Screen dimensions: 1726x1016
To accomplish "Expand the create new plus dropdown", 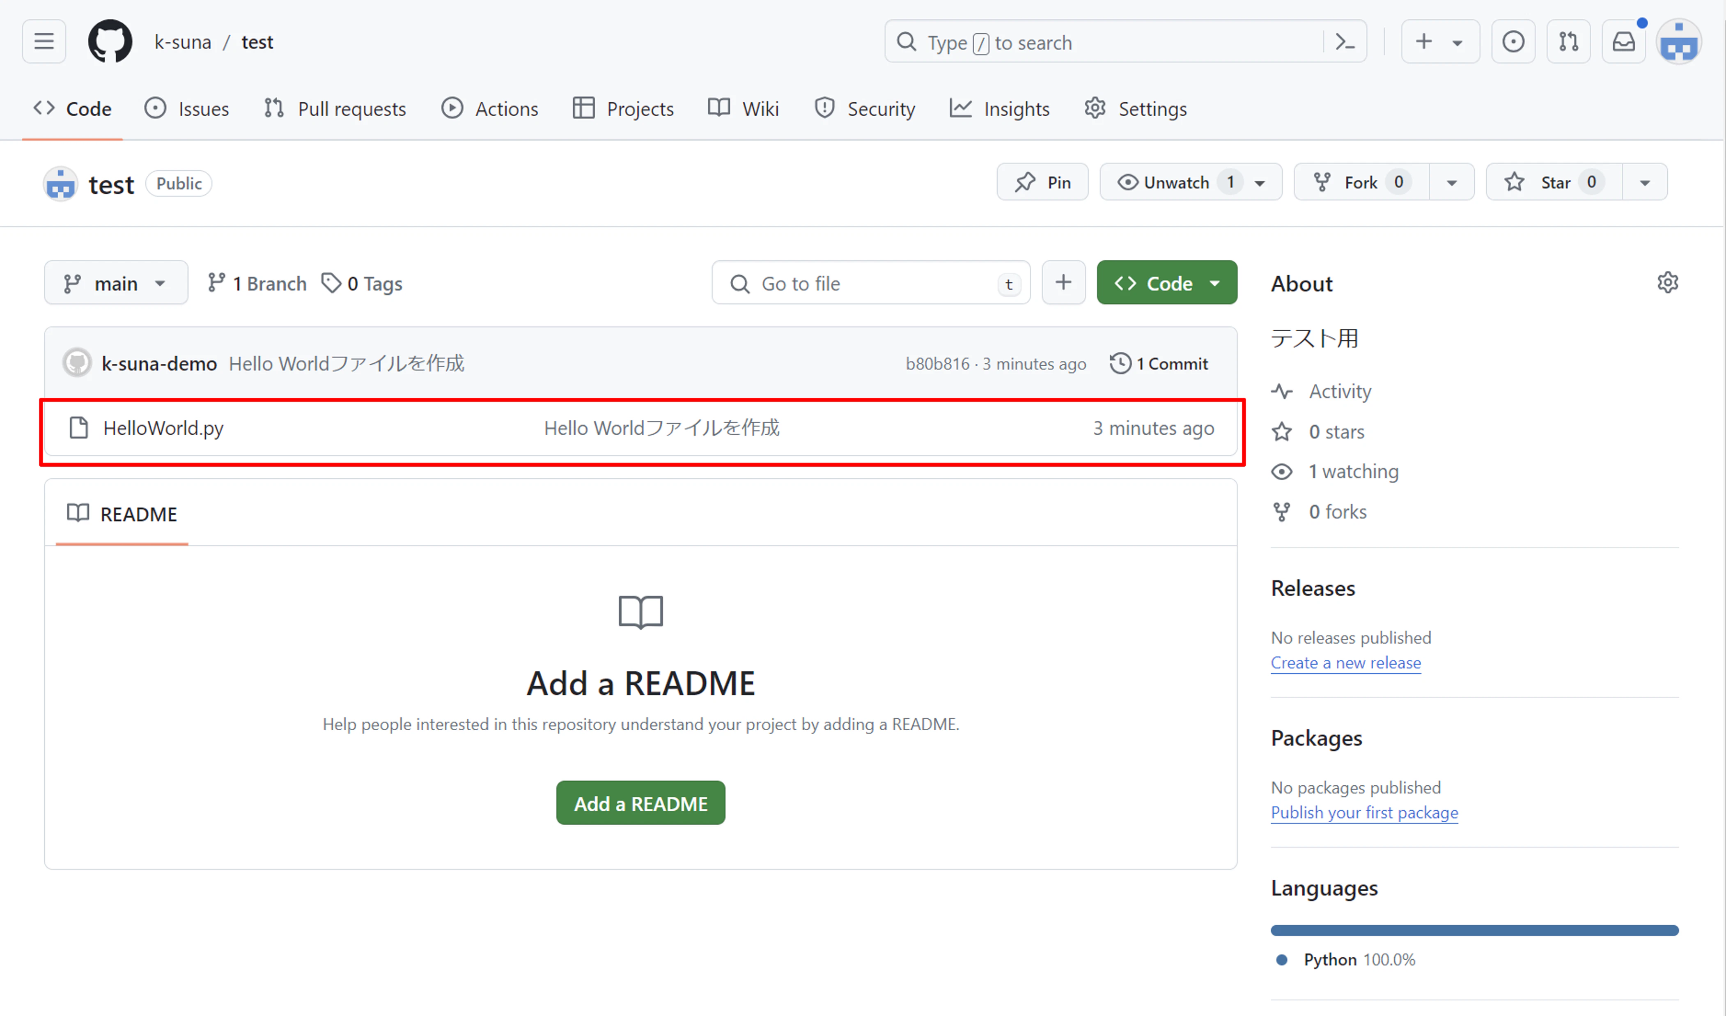I will [x=1440, y=42].
